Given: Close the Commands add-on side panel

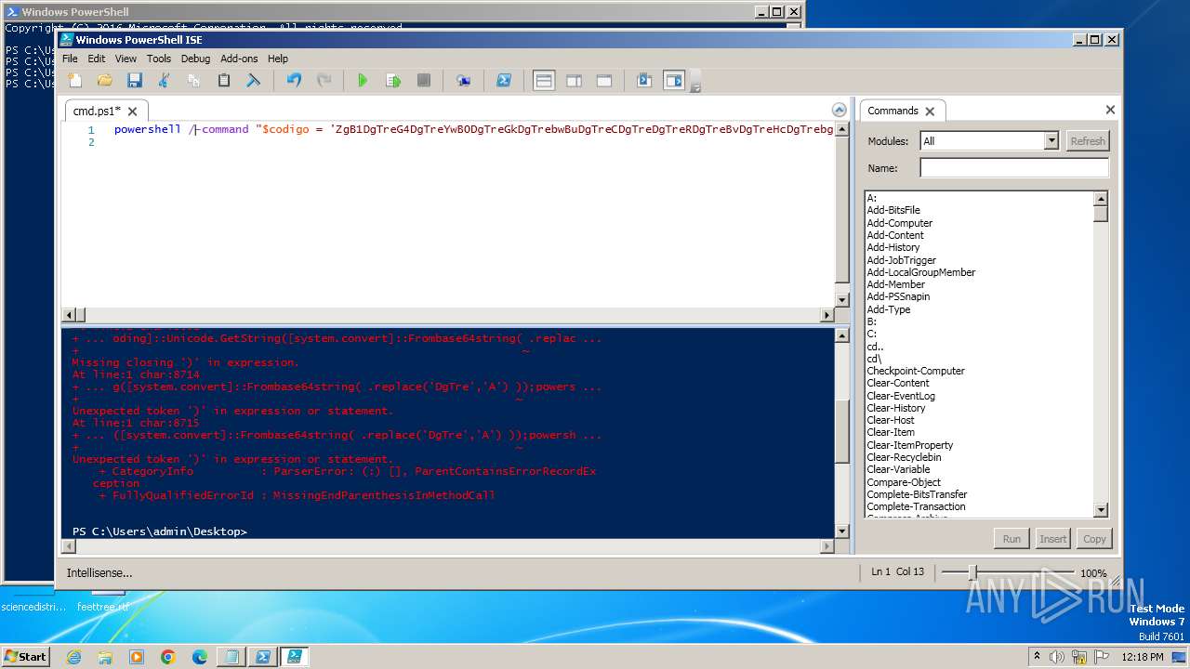Looking at the screenshot, I should click(1110, 110).
